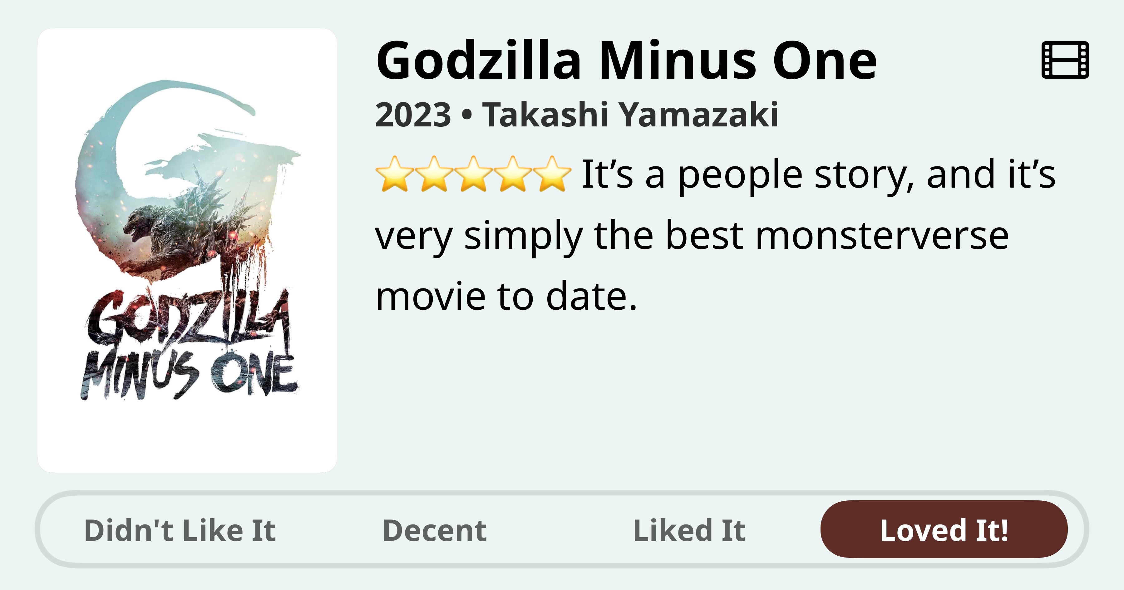Click the film strip icon

coord(1065,60)
